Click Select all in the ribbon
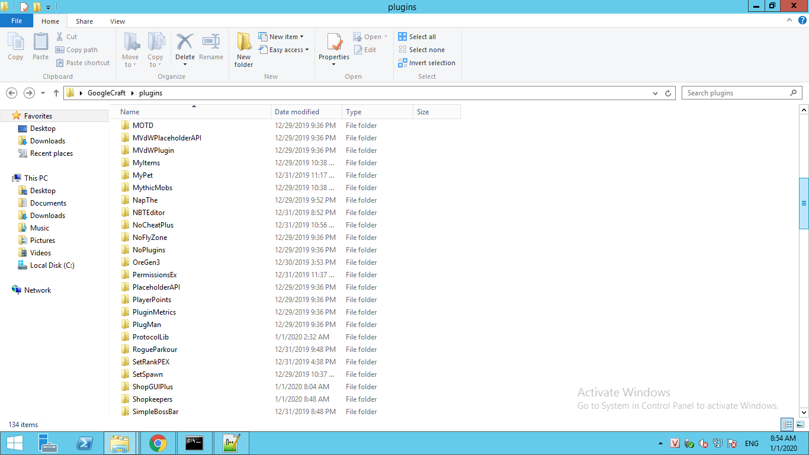The image size is (809, 455). pyautogui.click(x=417, y=37)
